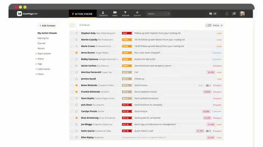Select the Action Stream tab
263x147 pixels.
pyautogui.click(x=83, y=14)
